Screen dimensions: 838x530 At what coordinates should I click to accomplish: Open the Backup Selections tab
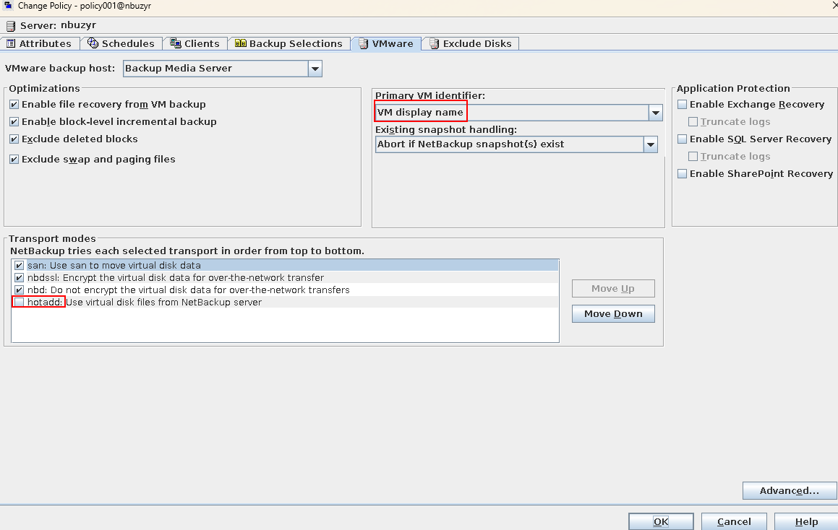coord(289,43)
